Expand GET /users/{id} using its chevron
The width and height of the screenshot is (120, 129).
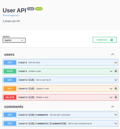[116, 80]
